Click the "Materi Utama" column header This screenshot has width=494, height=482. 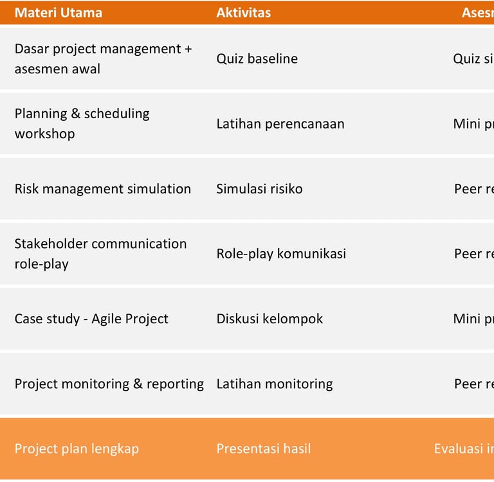click(x=59, y=13)
